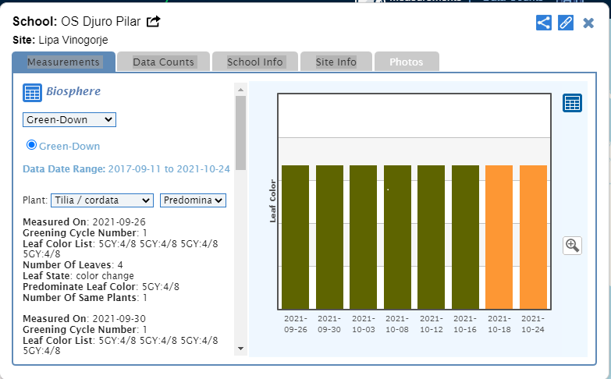Click the green 2021-09-26 bar
Viewport: 611px width, 379px height.
(x=295, y=236)
